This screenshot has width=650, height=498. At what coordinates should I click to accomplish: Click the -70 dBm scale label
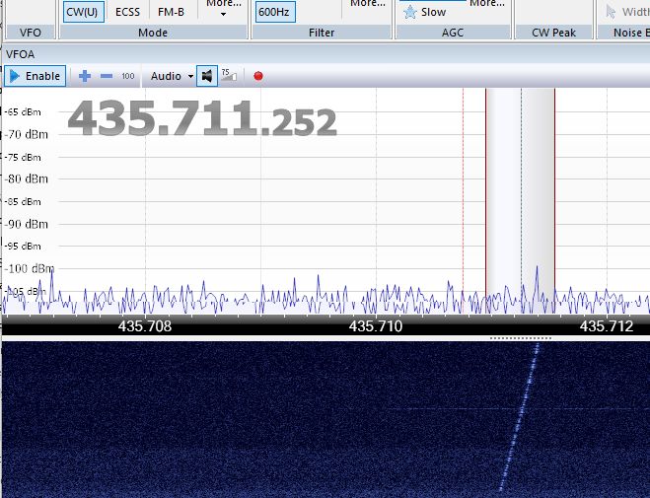coord(27,134)
